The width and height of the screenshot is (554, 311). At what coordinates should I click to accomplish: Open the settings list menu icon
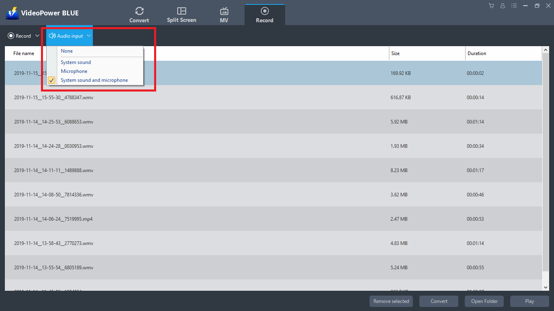pos(514,6)
